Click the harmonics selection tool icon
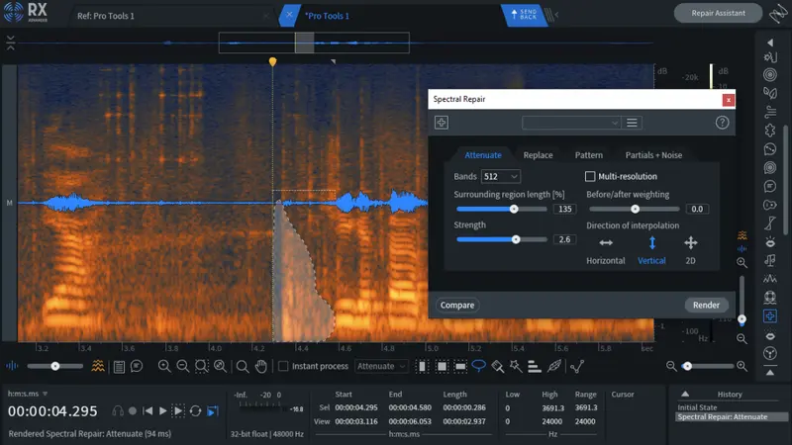The height and width of the screenshot is (445, 792). coord(535,366)
